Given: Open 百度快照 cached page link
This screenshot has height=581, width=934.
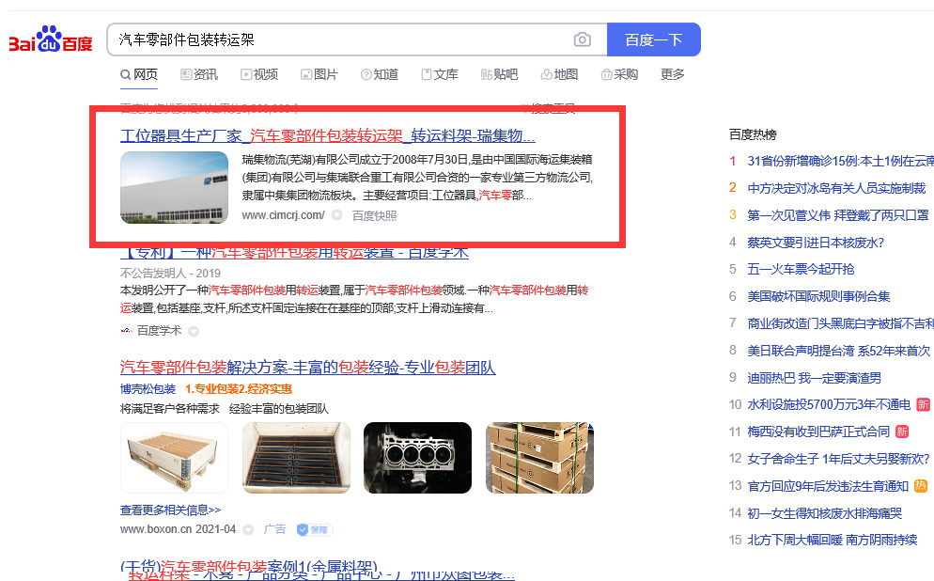Looking at the screenshot, I should 374,215.
